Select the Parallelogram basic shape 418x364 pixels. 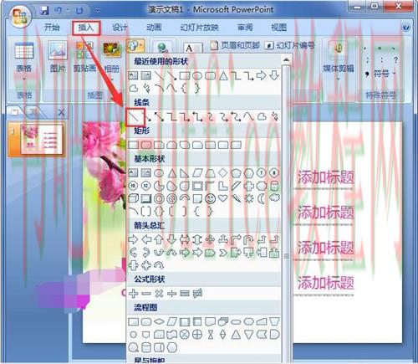(197, 173)
